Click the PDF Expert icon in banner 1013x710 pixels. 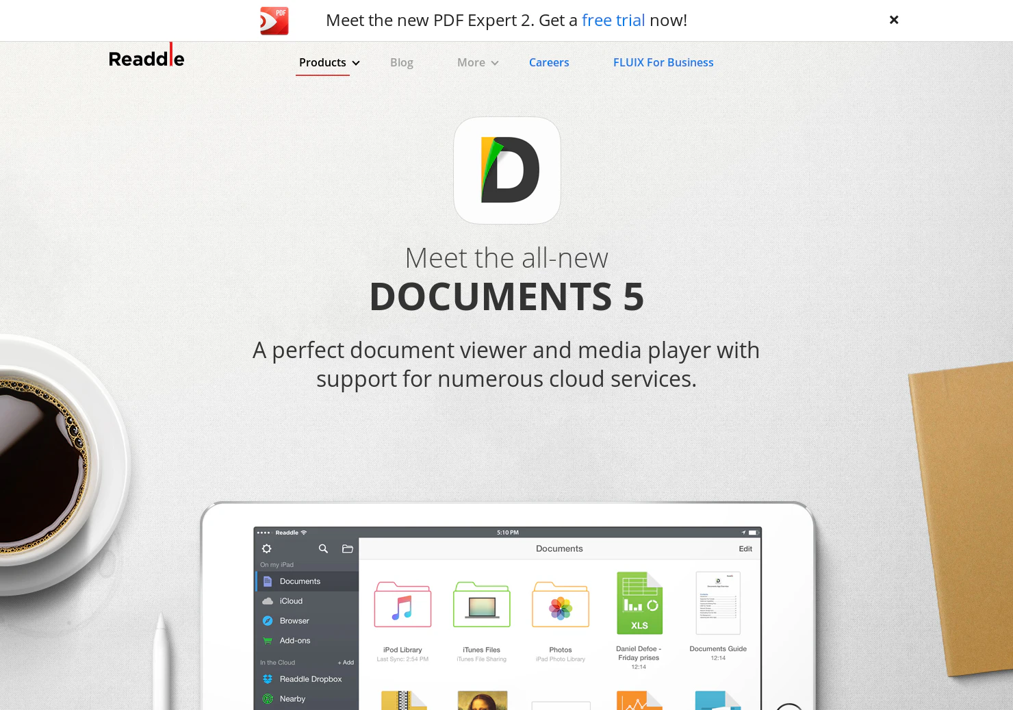click(x=274, y=21)
